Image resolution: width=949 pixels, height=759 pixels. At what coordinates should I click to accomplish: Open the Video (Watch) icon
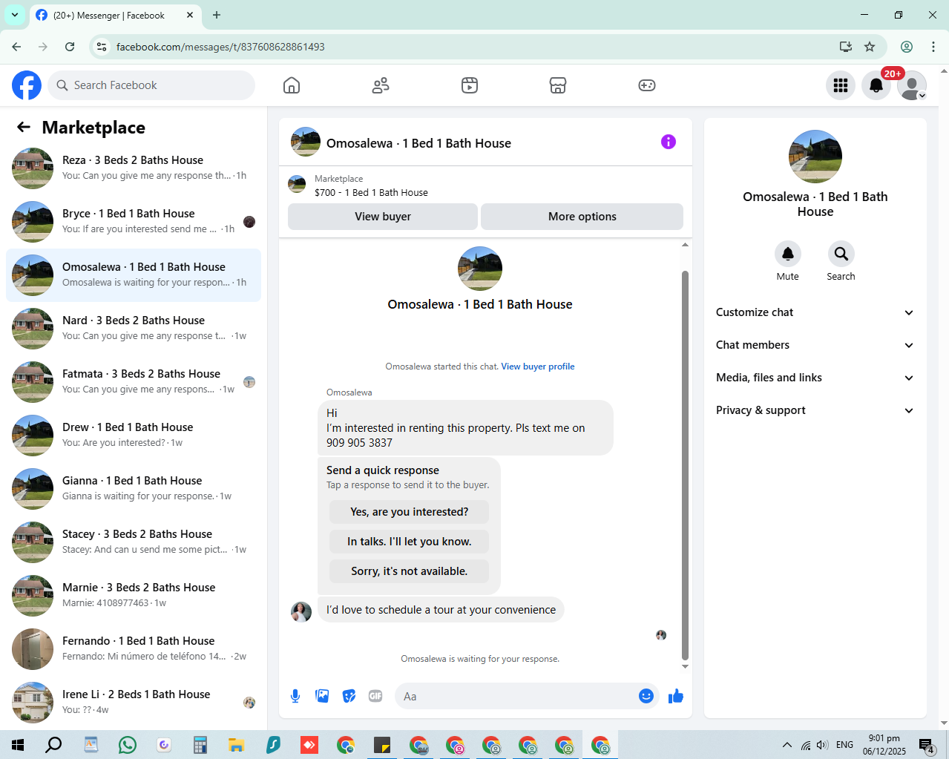coord(470,85)
